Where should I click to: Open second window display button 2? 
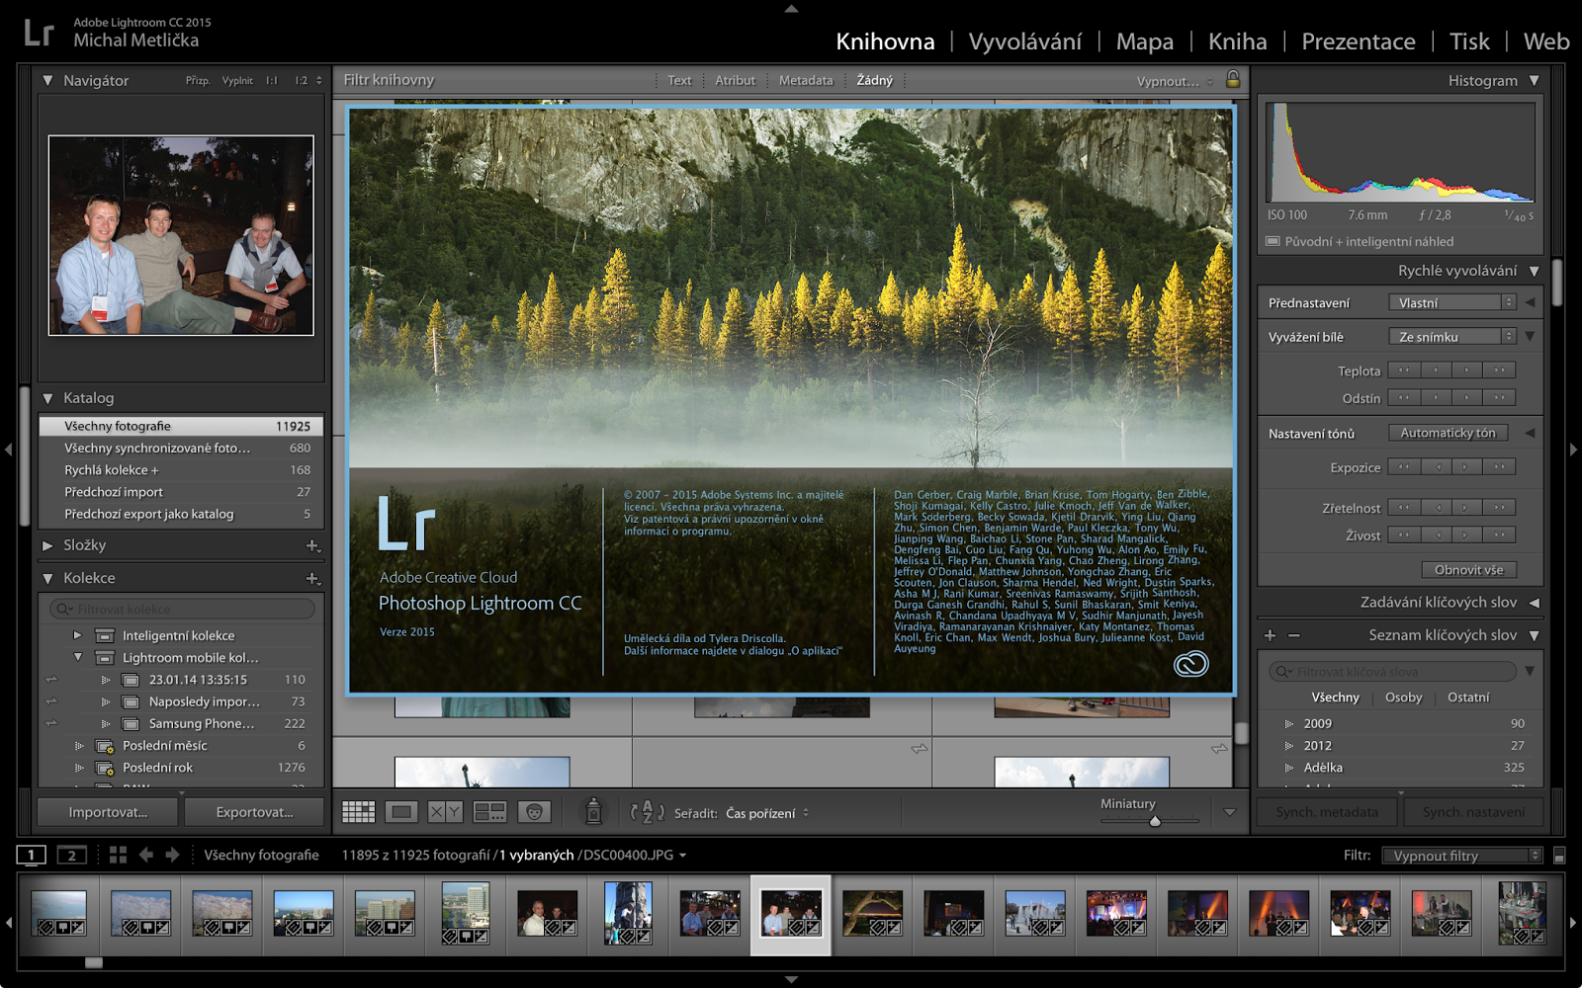71,855
